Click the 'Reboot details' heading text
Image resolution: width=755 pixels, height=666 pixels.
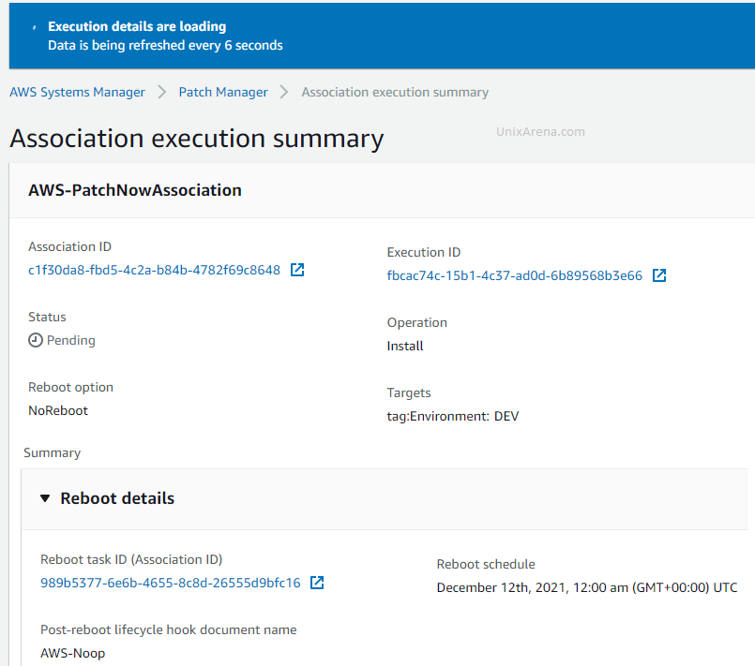coord(117,498)
